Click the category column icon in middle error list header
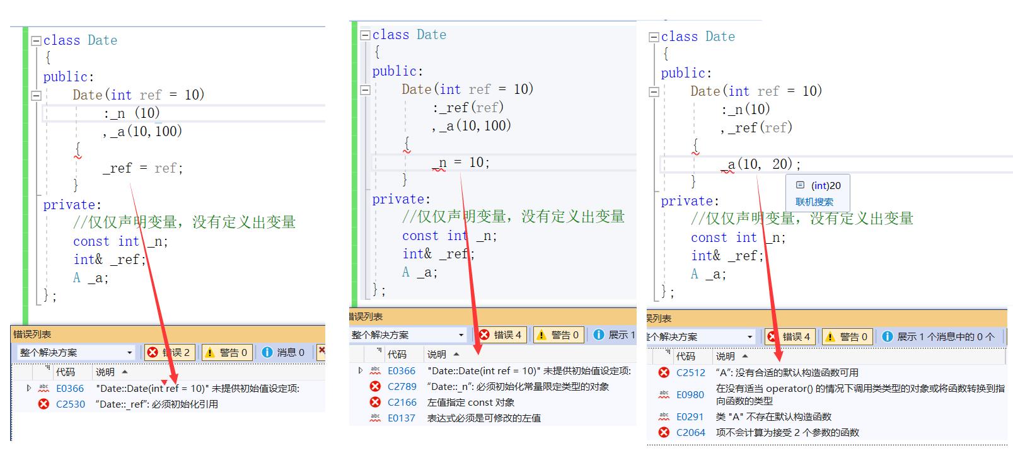The height and width of the screenshot is (458, 1013). (x=379, y=351)
